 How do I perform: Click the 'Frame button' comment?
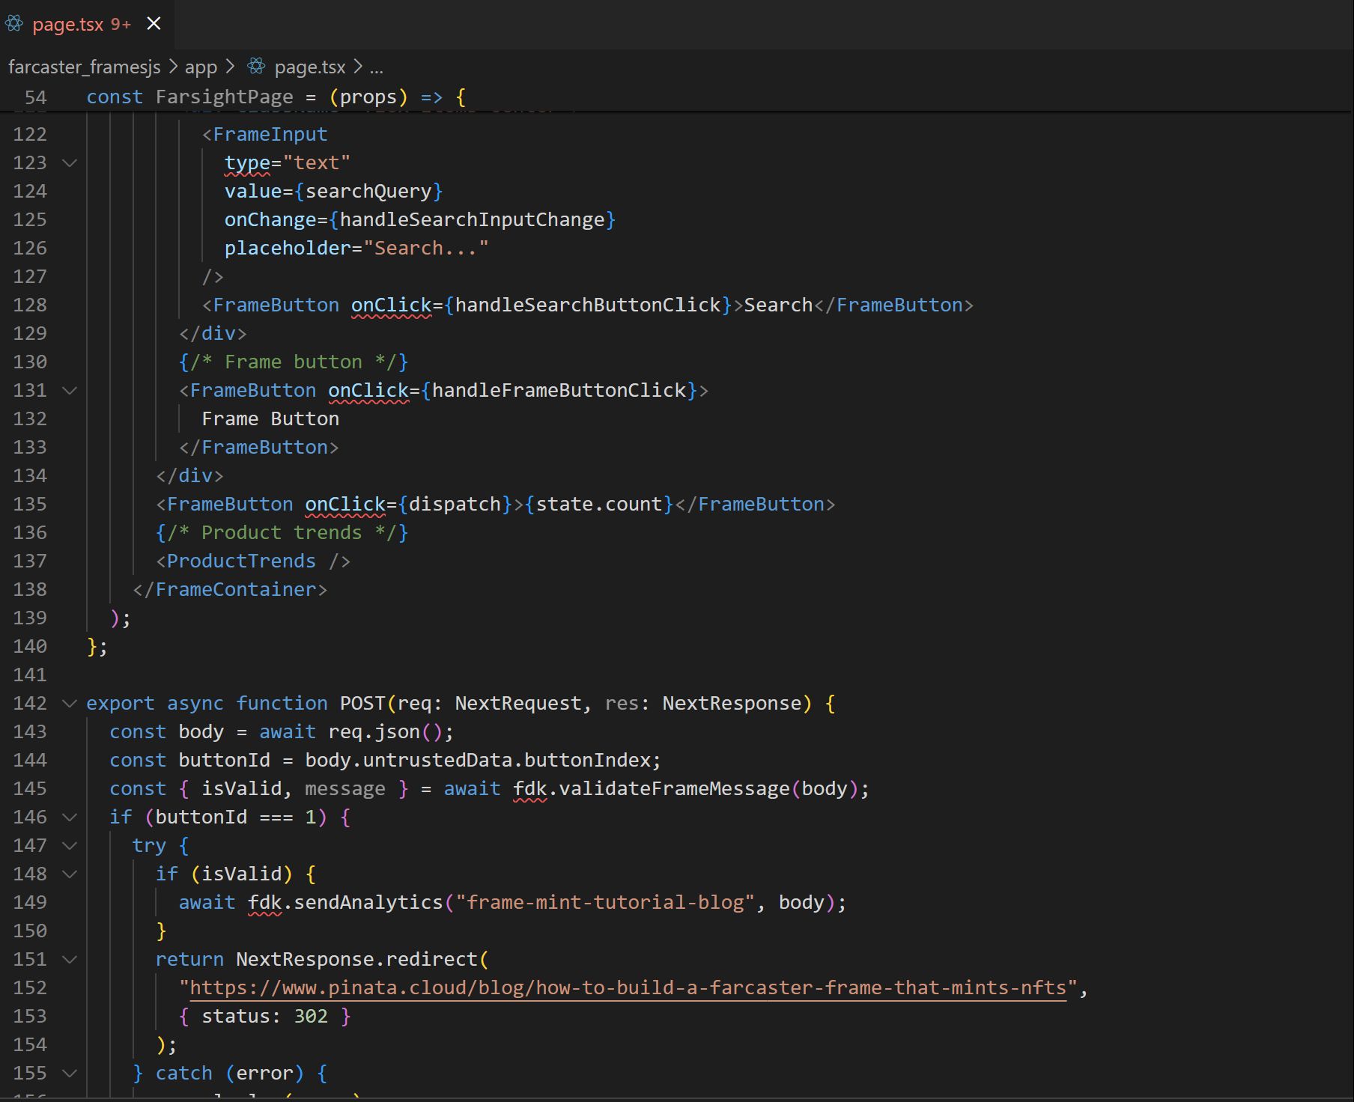click(x=294, y=362)
